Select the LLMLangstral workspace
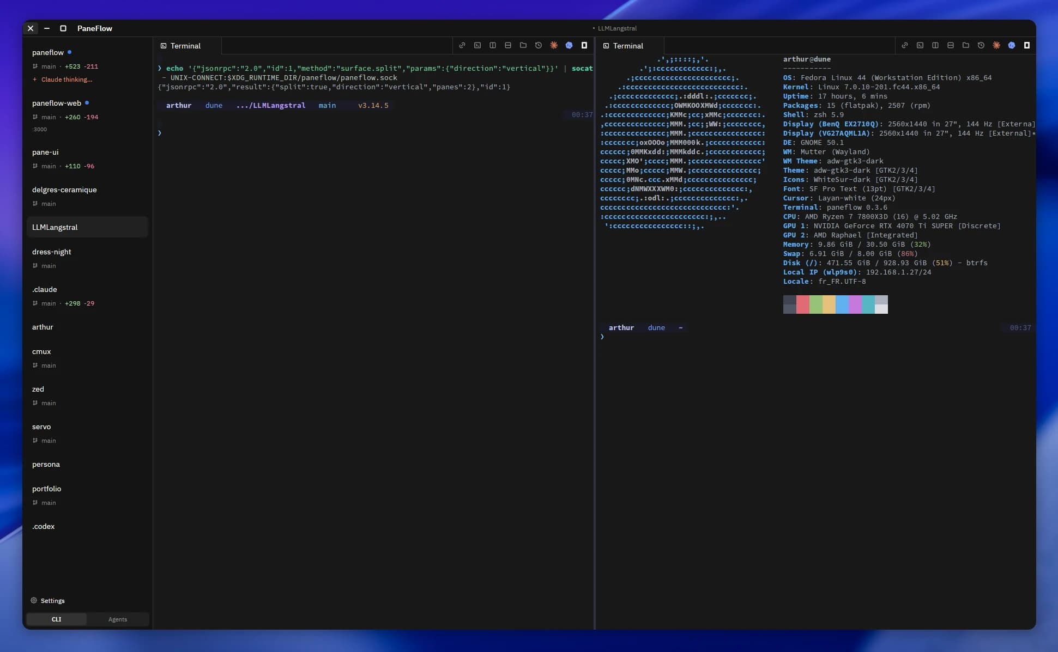1058x652 pixels. click(87, 227)
